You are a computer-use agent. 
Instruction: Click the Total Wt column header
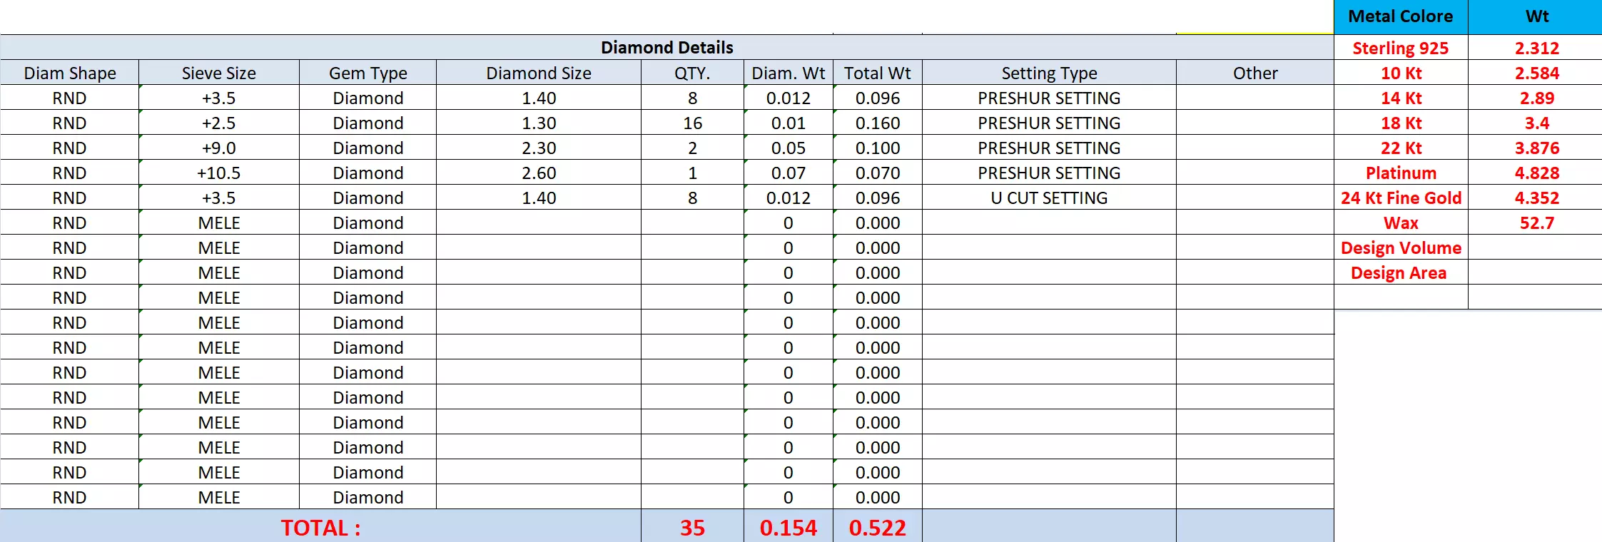[878, 73]
